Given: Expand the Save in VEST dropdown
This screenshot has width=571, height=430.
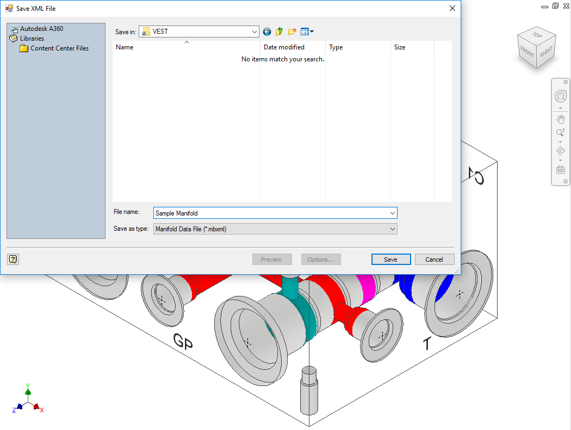Looking at the screenshot, I should (x=255, y=32).
